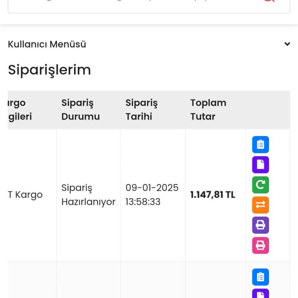Image resolution: width=298 pixels, height=298 pixels.
Task: Click the Toplam Tutar column header
Action: (208, 110)
